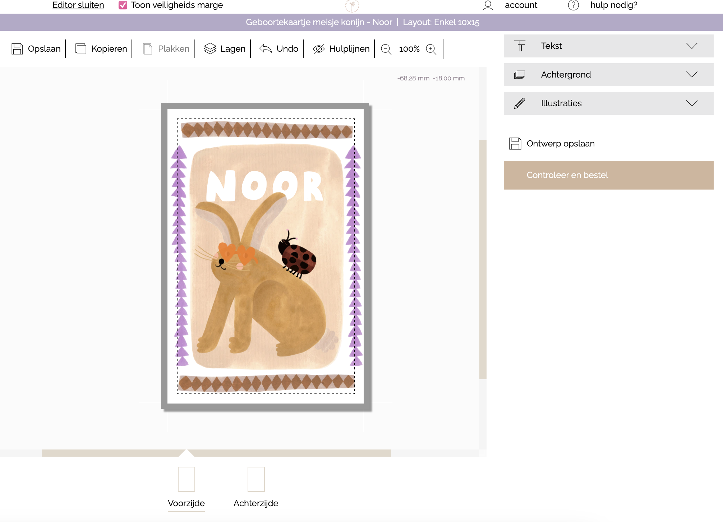
Task: Click the hulp nodig question mark icon
Action: (573, 5)
